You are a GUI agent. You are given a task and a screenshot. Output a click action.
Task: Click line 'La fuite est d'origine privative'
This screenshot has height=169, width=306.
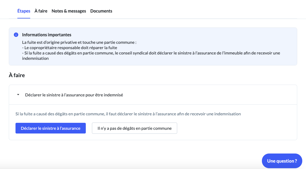coord(79,42)
